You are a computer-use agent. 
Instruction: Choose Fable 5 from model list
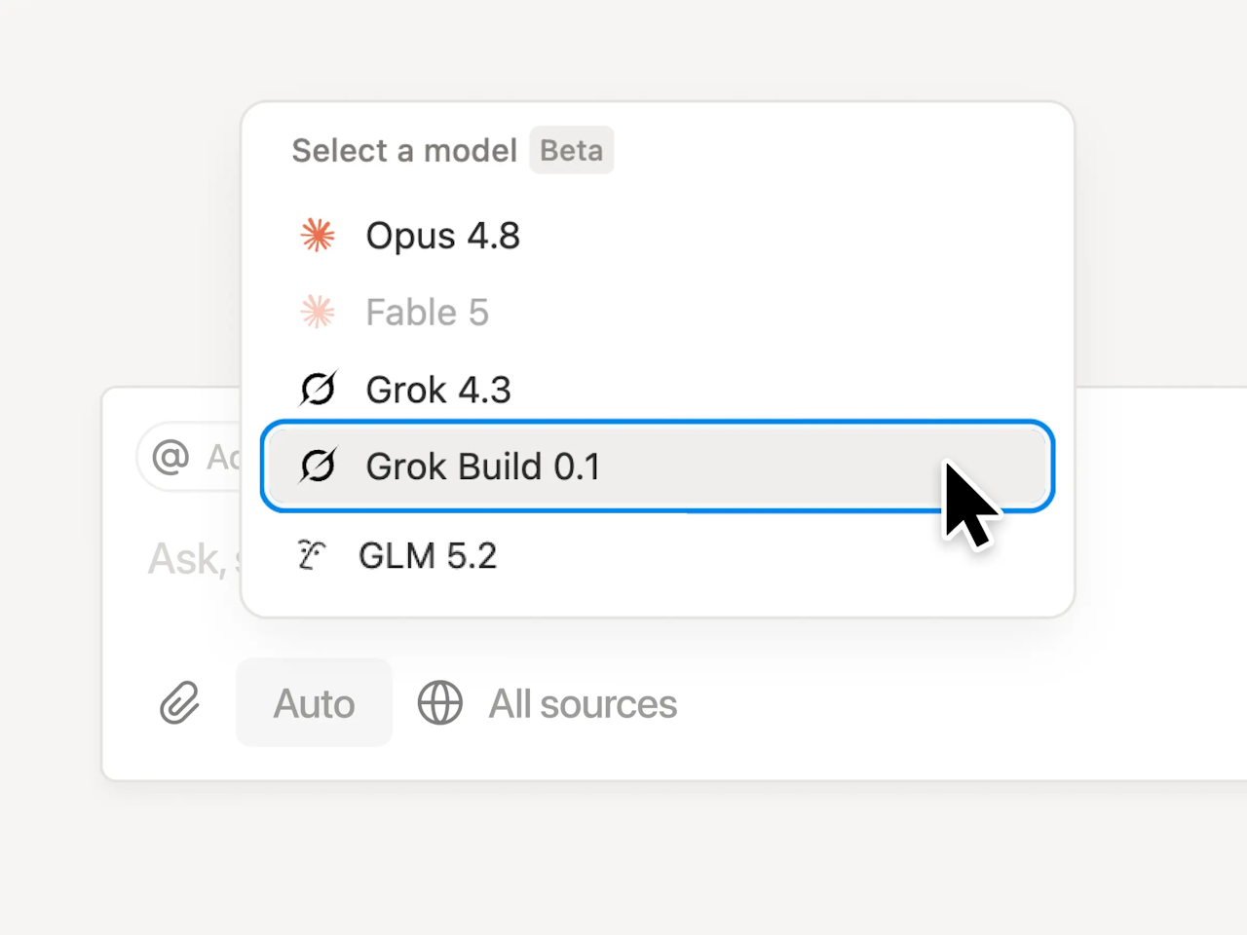click(x=658, y=312)
